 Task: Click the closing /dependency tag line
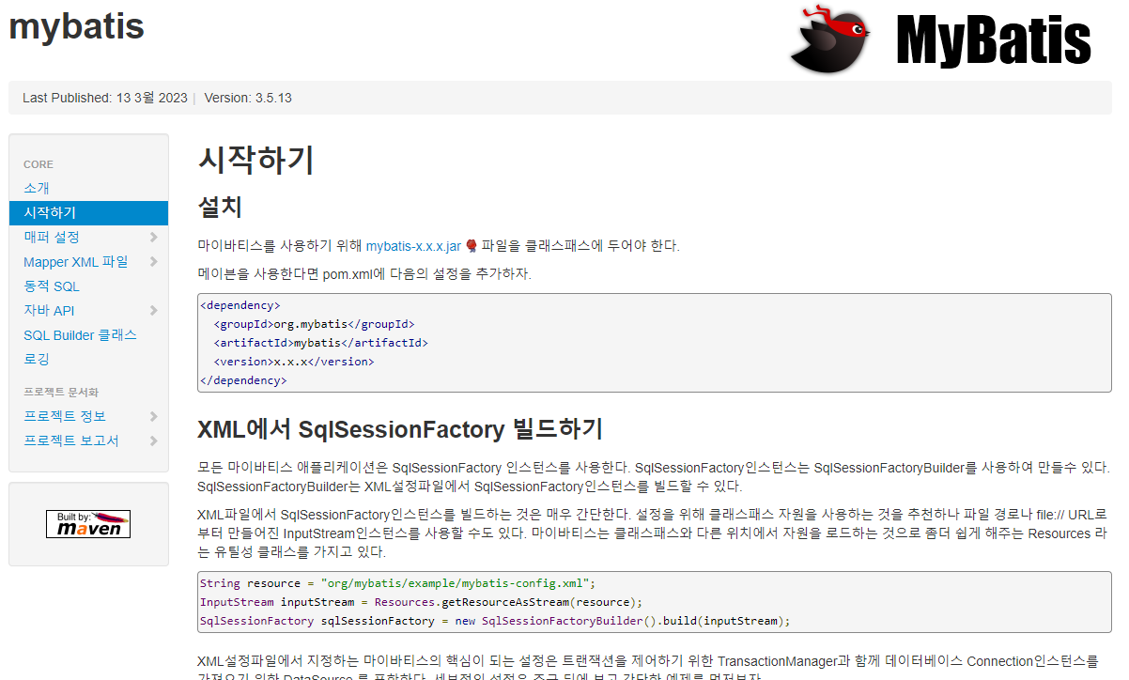coord(242,380)
